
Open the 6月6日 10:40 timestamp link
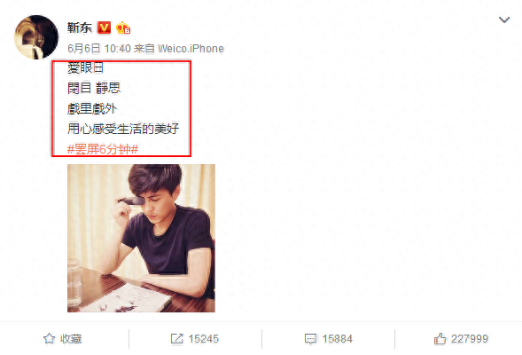pyautogui.click(x=99, y=49)
